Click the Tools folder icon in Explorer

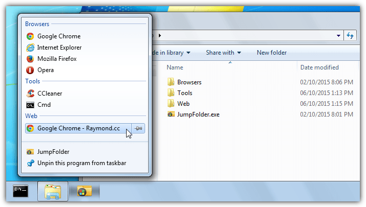coord(171,93)
